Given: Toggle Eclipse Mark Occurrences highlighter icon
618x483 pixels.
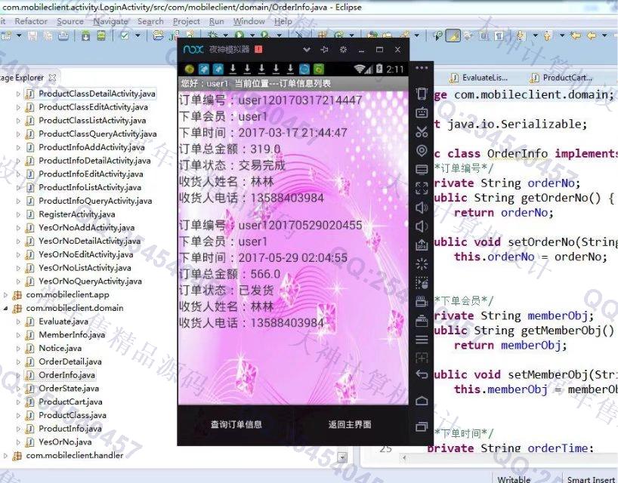Looking at the screenshot, I should (453, 36).
